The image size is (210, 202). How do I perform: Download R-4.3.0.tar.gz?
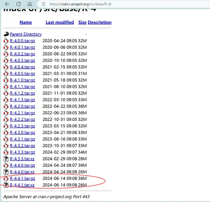pyautogui.click(x=22, y=133)
